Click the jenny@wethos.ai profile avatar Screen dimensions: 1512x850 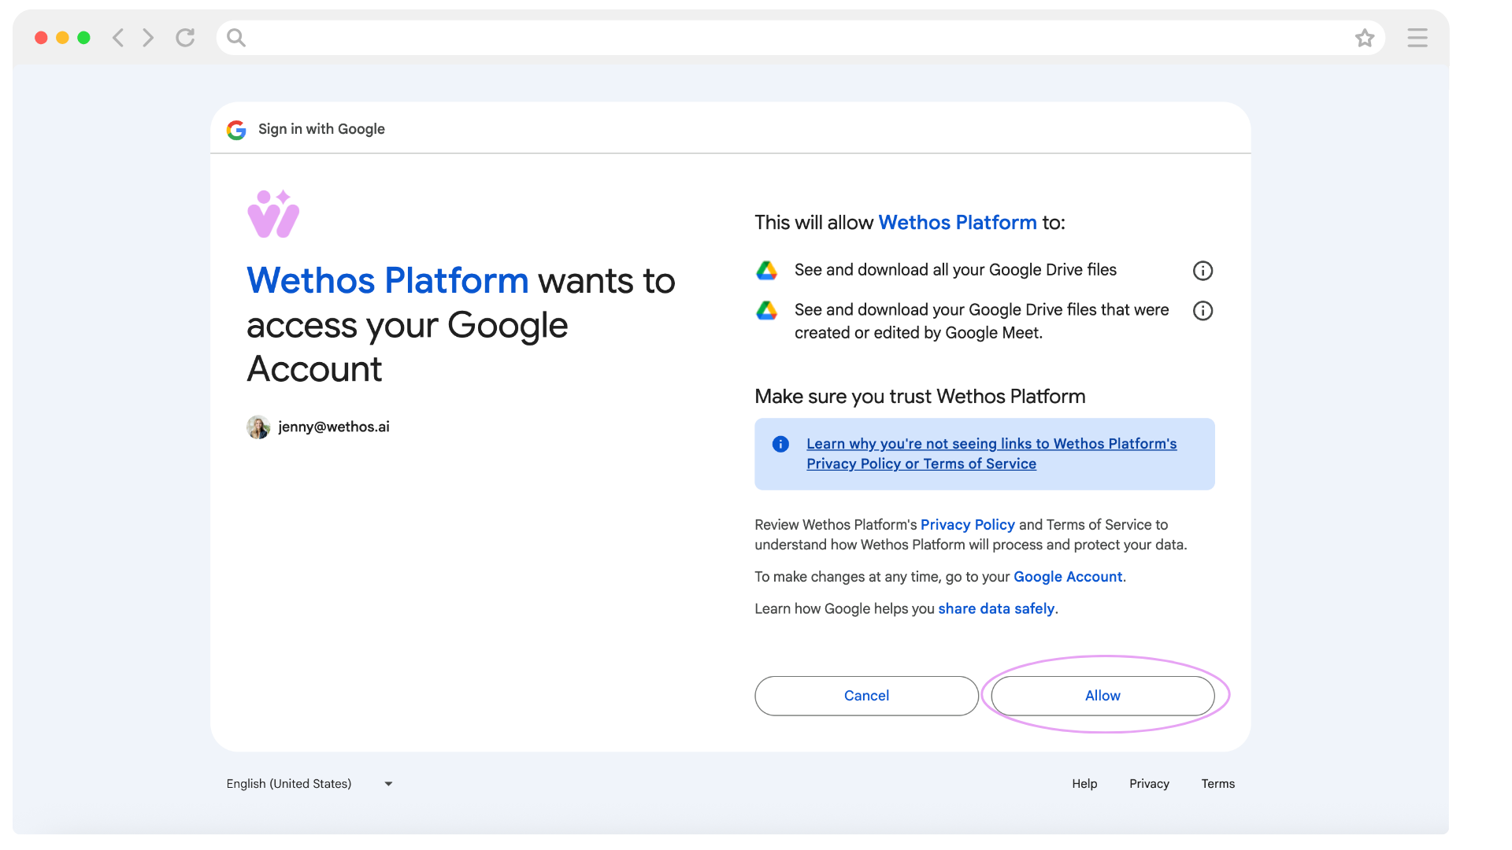point(258,427)
